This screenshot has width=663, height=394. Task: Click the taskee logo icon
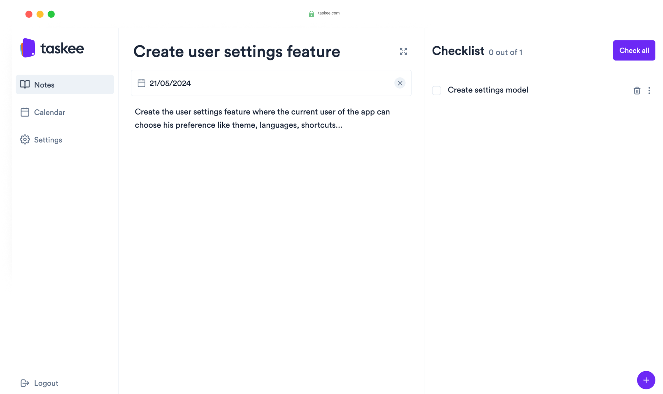click(x=28, y=48)
